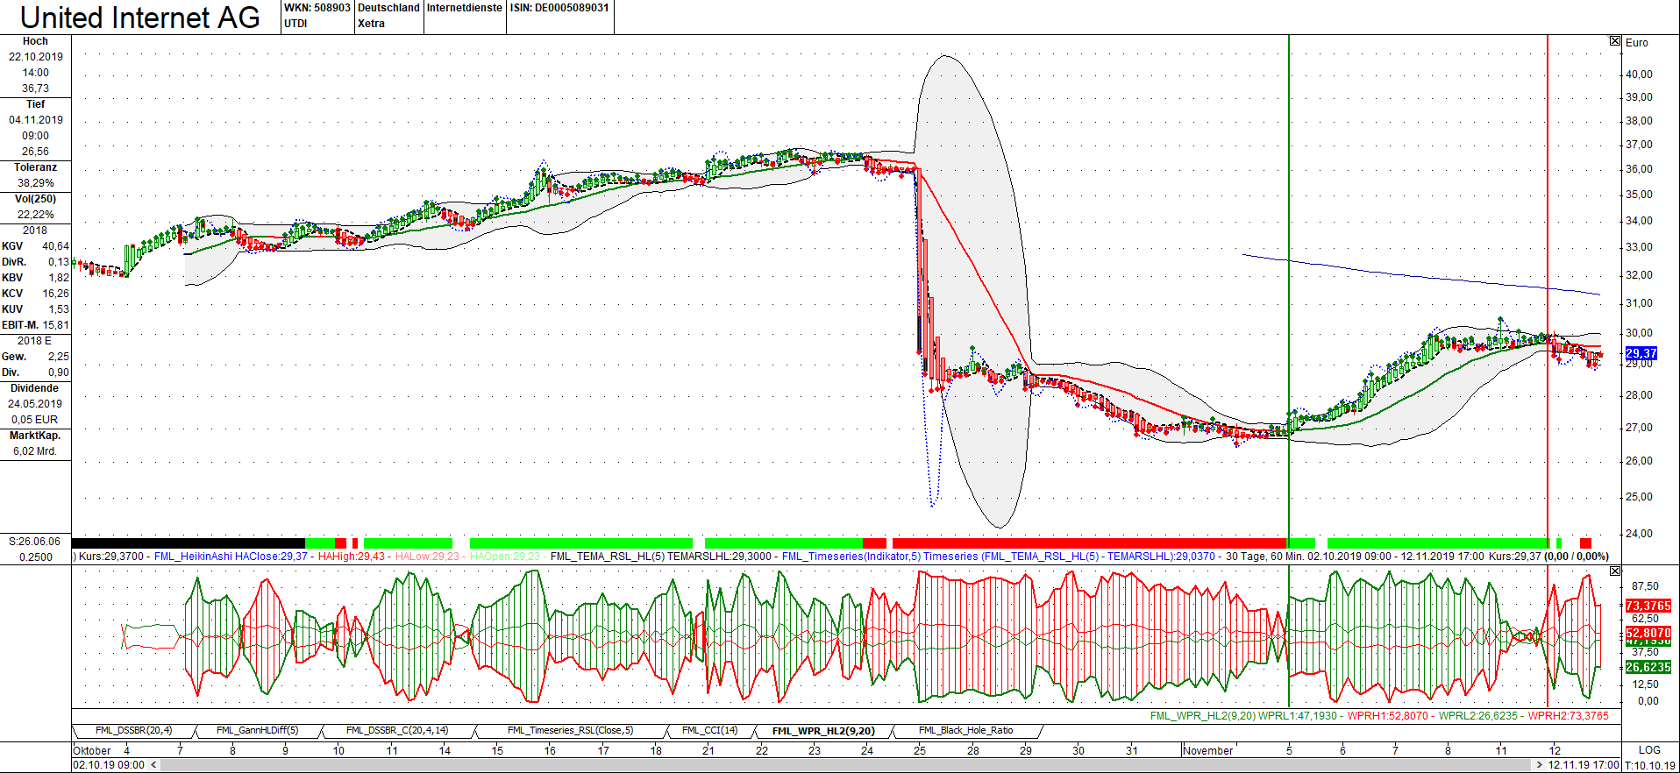This screenshot has width=1680, height=773.
Task: Click the market cap value 6,02 Mrd.
Action: tap(35, 451)
